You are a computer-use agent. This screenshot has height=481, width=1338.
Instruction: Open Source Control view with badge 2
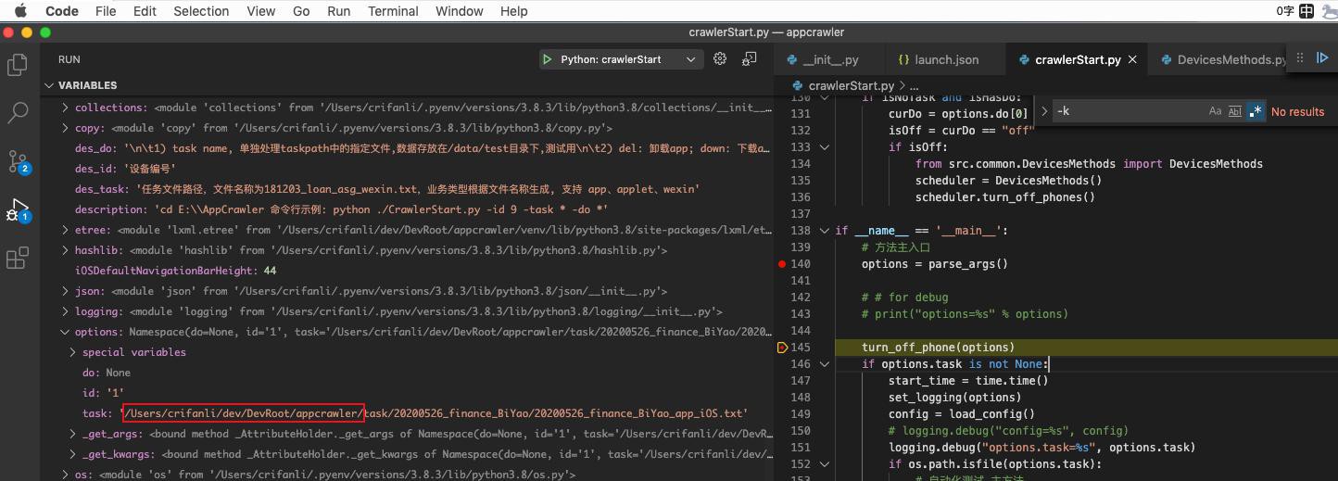click(18, 161)
